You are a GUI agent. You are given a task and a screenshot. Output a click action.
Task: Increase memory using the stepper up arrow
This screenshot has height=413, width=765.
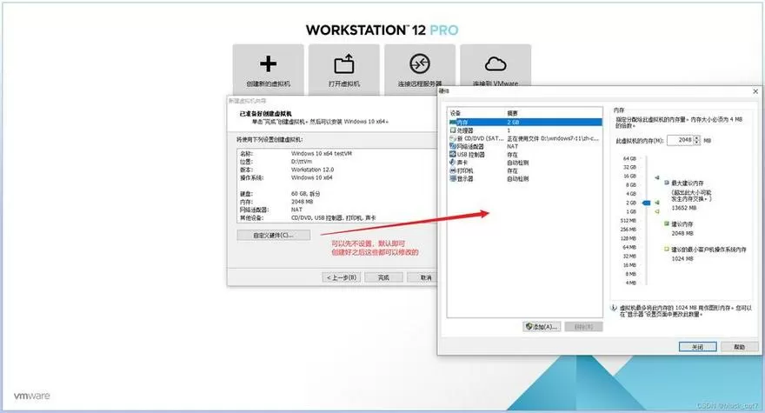[696, 137]
